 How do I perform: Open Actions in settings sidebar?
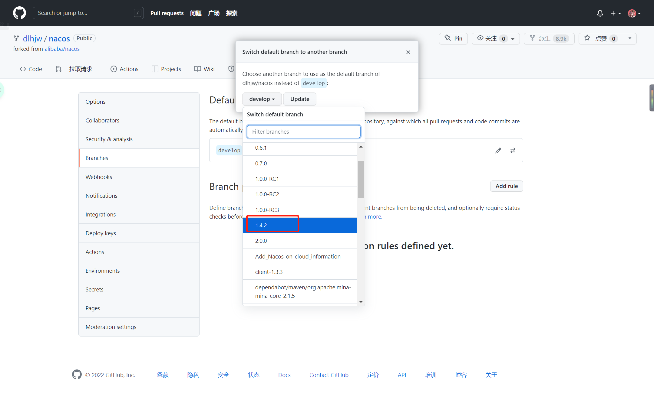[139, 252]
